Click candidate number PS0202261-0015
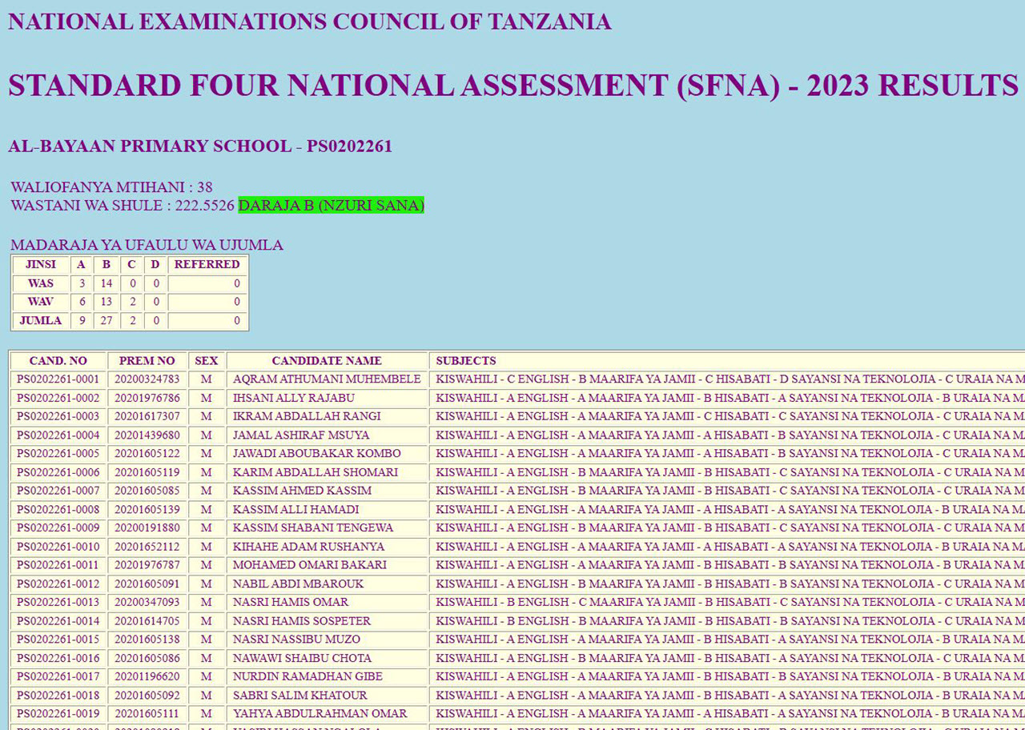 pyautogui.click(x=58, y=640)
